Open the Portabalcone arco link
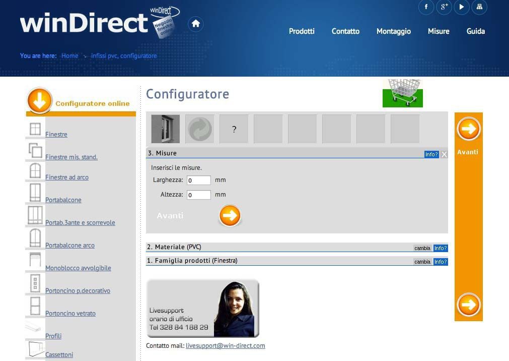Screen dimensions: 509x361 pyautogui.click(x=70, y=246)
